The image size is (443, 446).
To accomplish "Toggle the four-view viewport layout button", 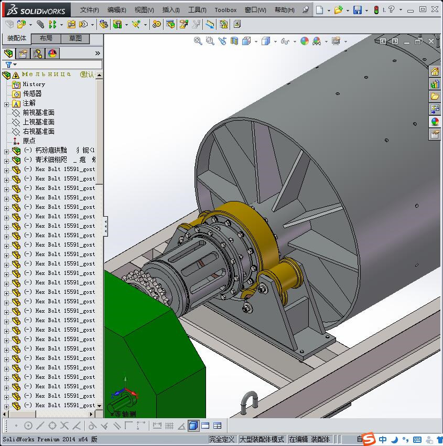I will 218,426.
